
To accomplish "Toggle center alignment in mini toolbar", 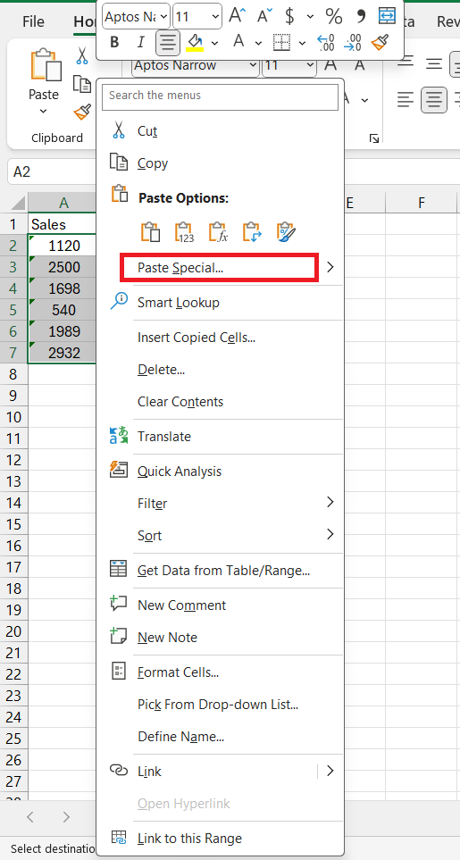I will point(167,42).
